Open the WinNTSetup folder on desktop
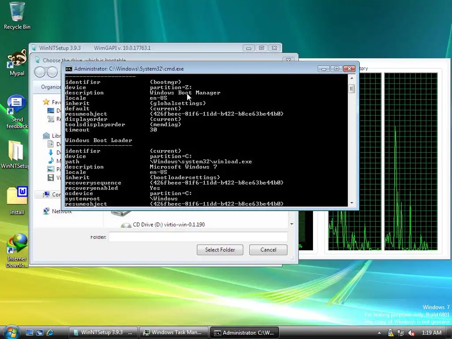Viewport: 452px width, 339px height. 15,154
